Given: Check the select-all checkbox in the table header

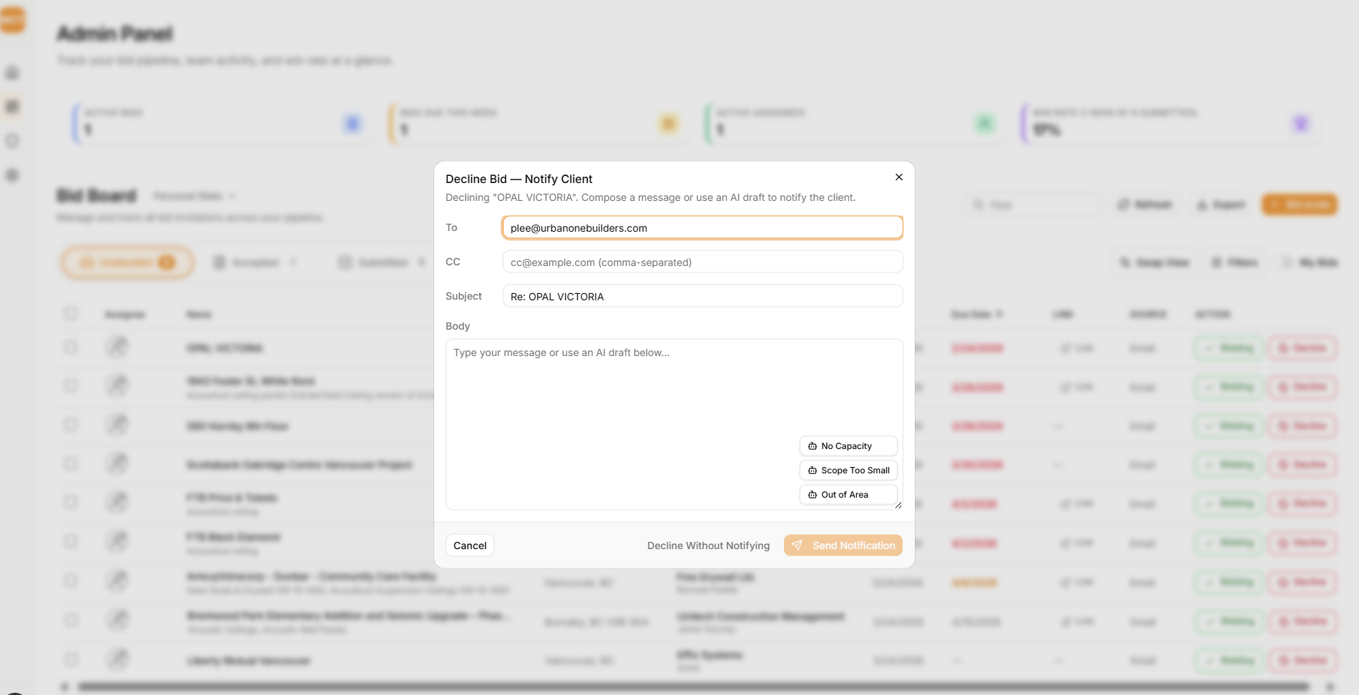Looking at the screenshot, I should point(71,314).
